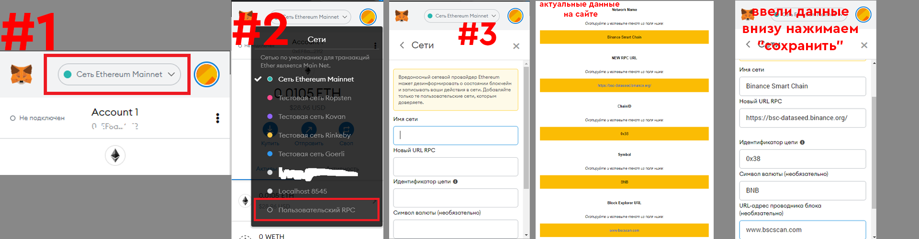919x239 pixels.
Task: Open the Ethereum Mainnet network dropdown in step #1
Action: pos(119,74)
